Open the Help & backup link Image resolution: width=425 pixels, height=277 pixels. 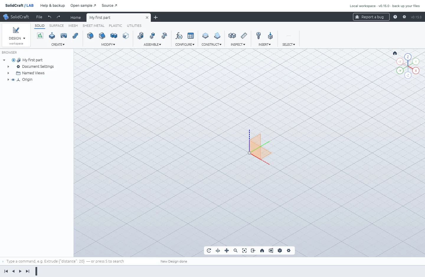coord(53,6)
